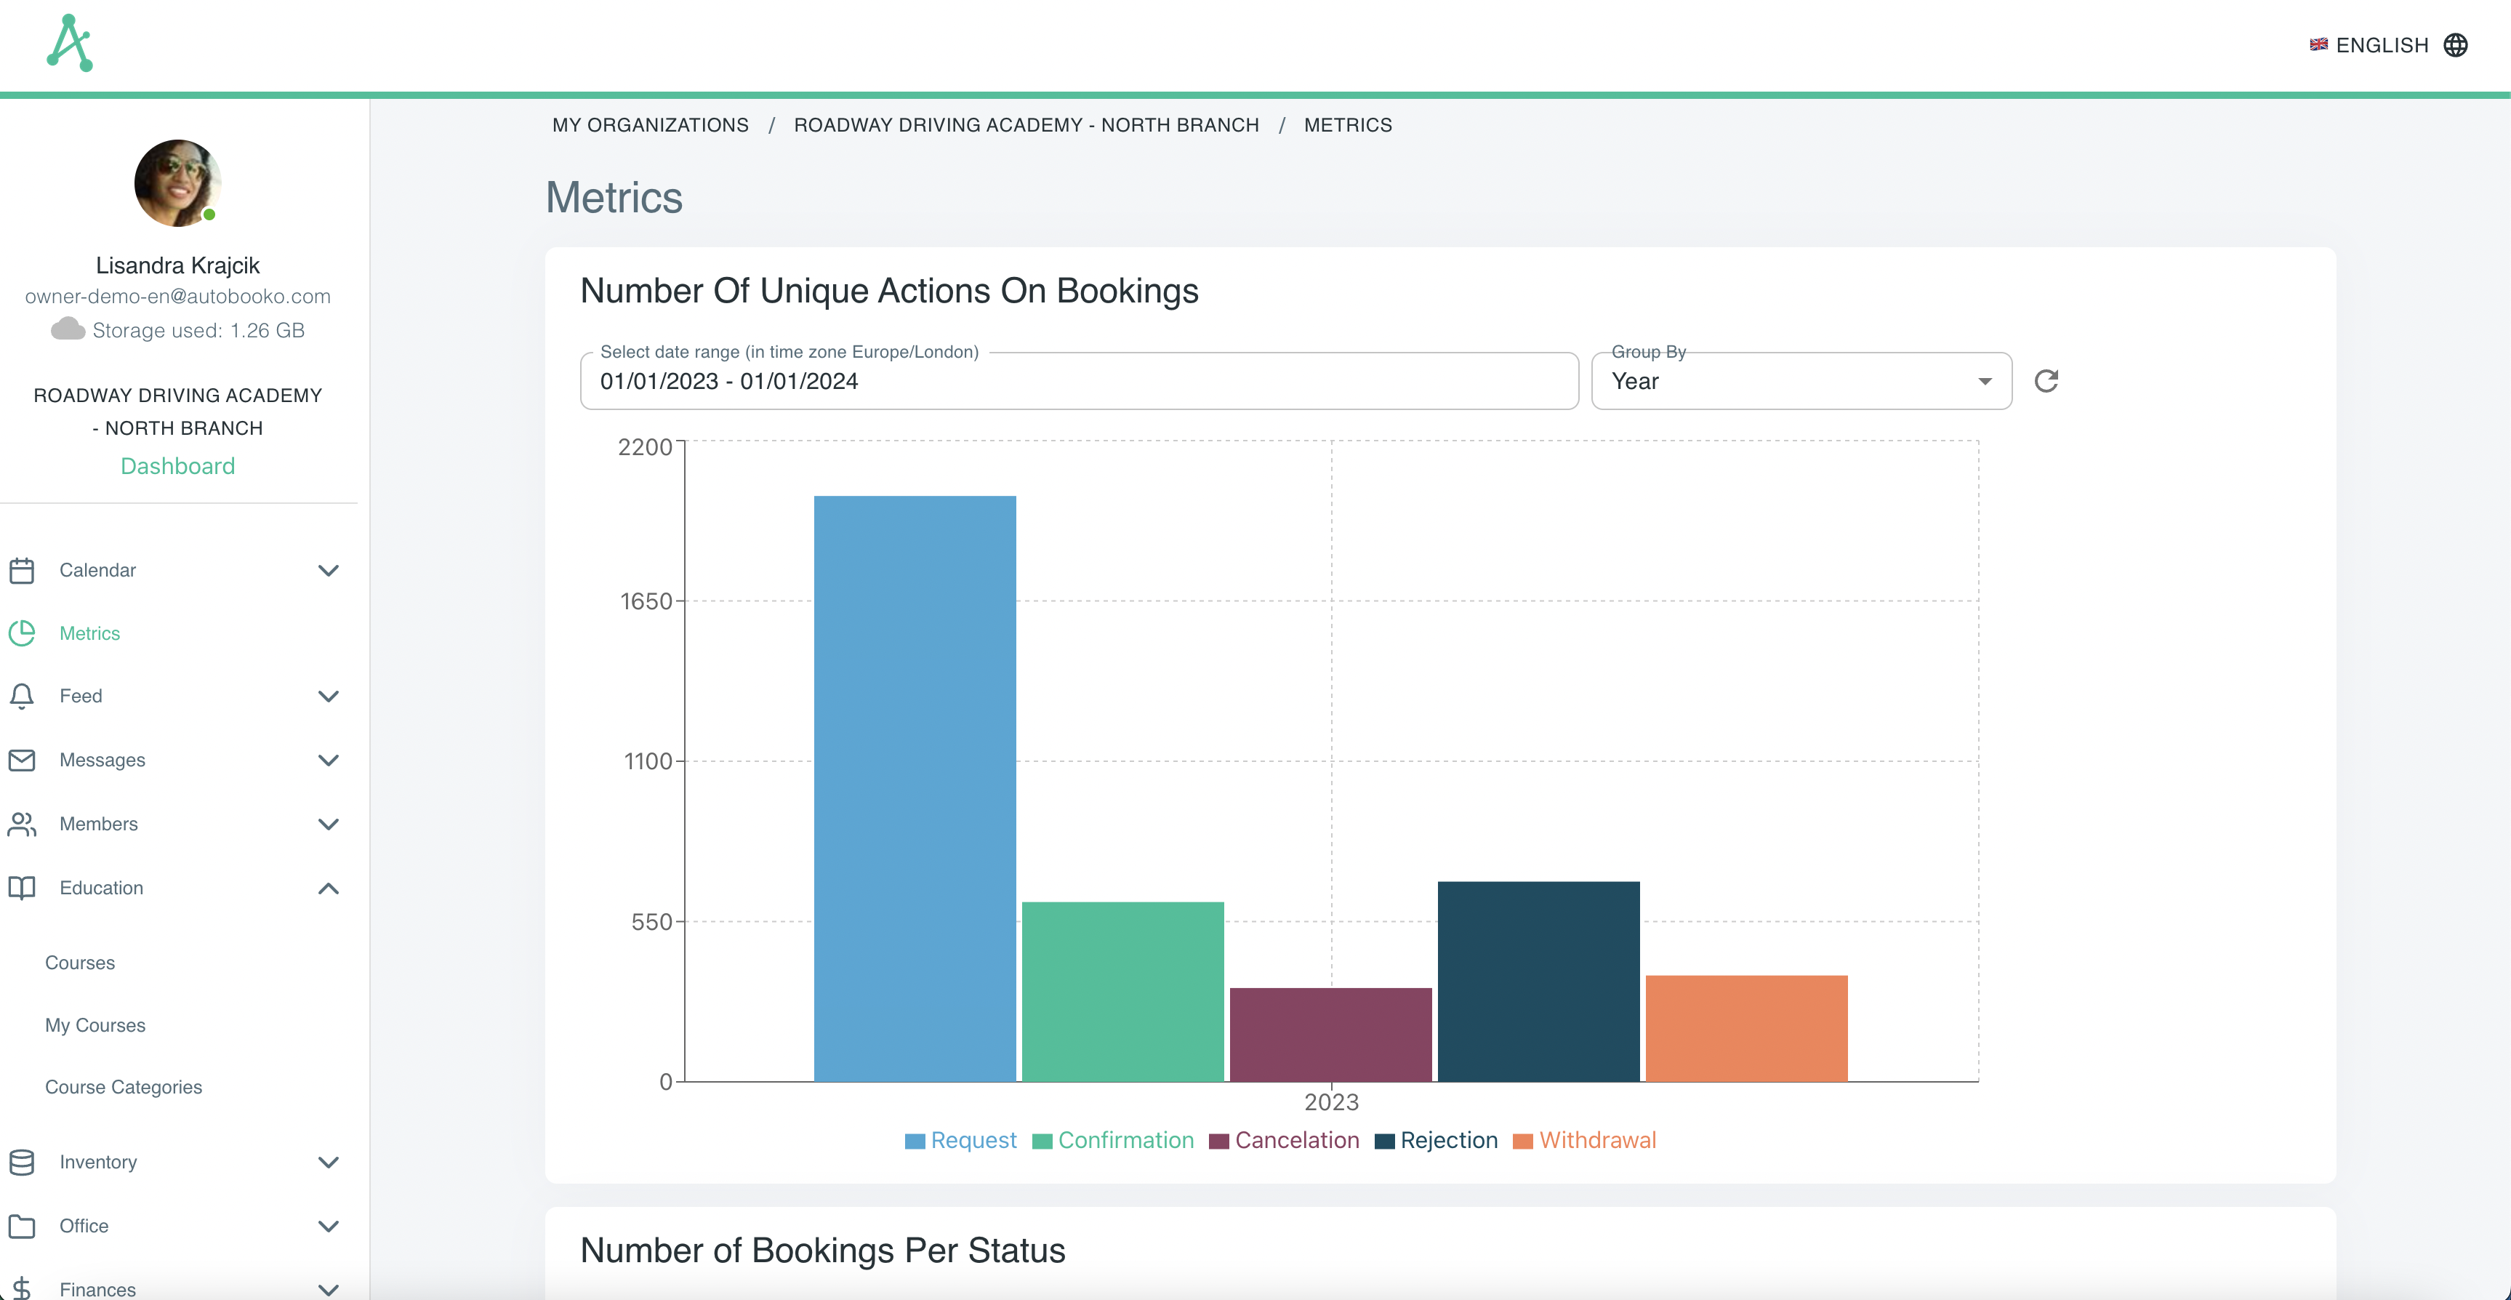Open the Group By Year dropdown
The width and height of the screenshot is (2511, 1300).
pyautogui.click(x=1799, y=380)
